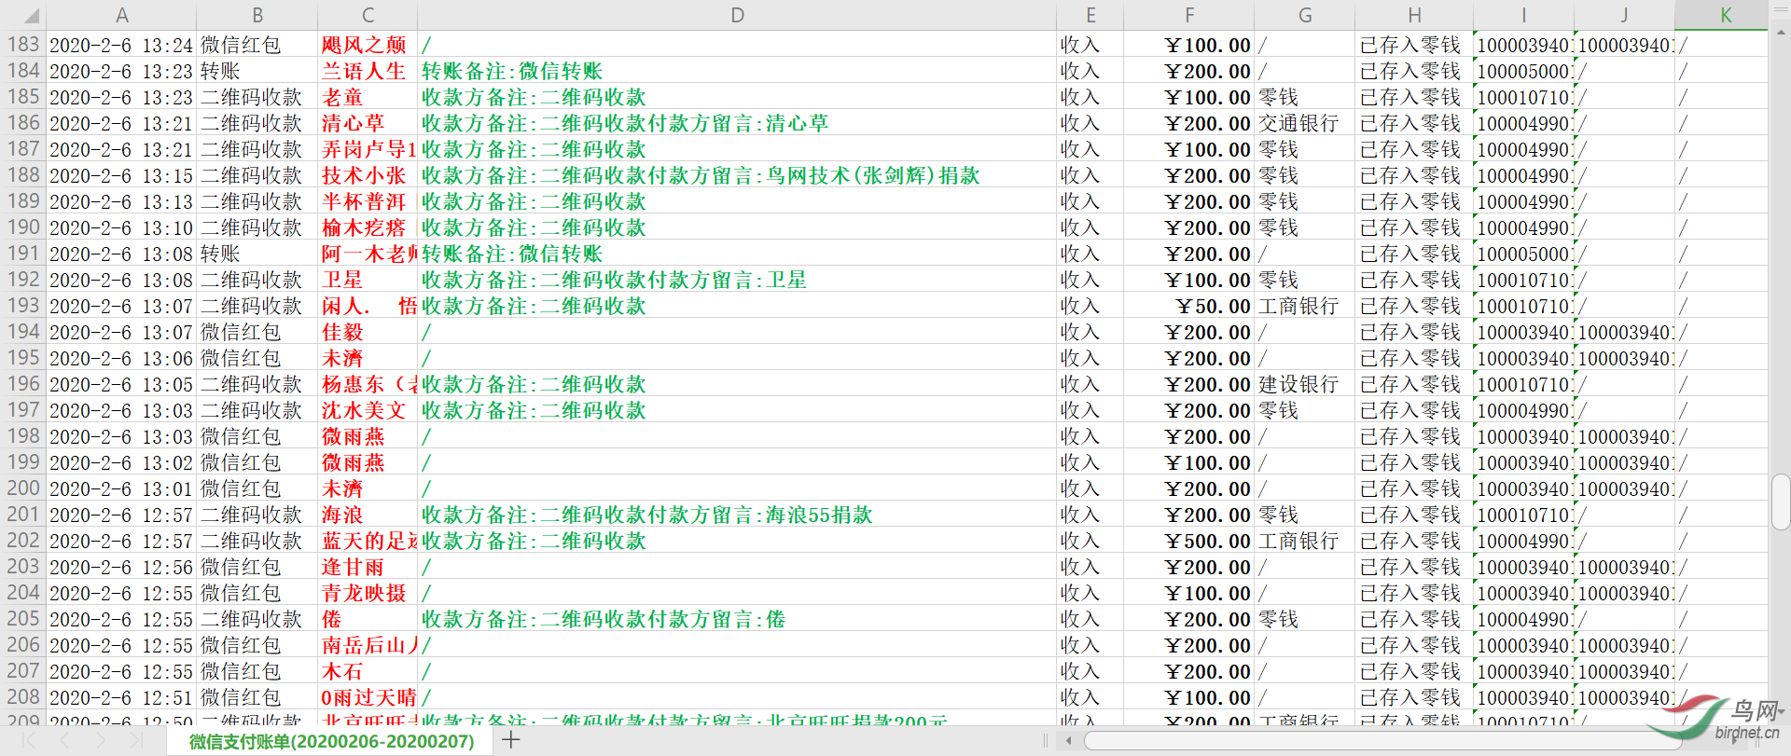The width and height of the screenshot is (1791, 756).
Task: Click 转账 type cell in row 191
Action: [257, 254]
